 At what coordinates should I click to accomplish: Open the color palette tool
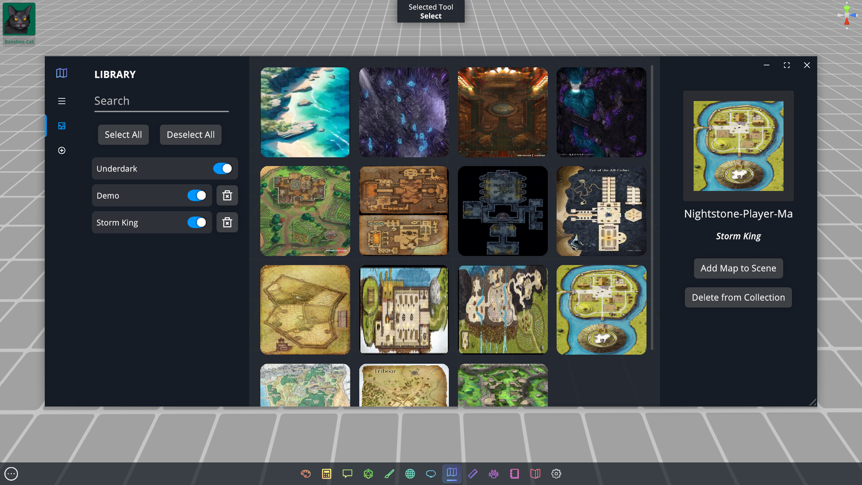coord(305,473)
